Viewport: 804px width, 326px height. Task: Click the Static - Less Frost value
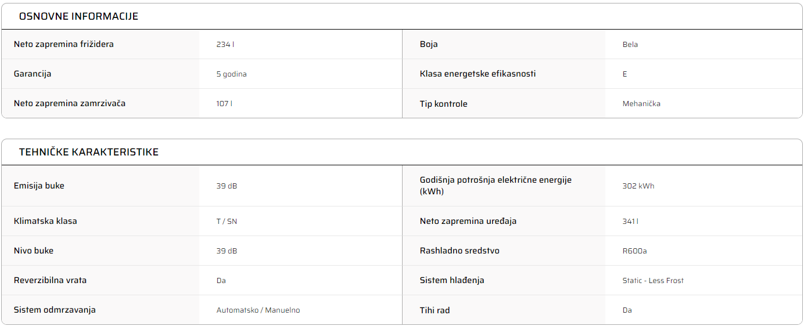[653, 281]
